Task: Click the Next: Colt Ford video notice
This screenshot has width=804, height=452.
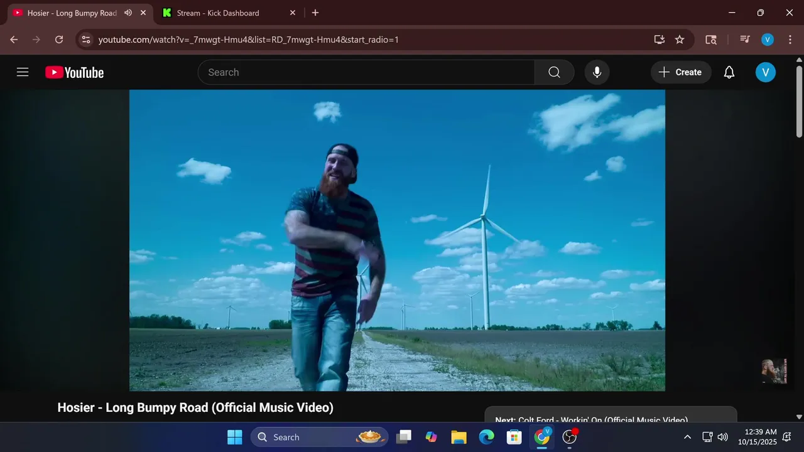Action: [611, 415]
